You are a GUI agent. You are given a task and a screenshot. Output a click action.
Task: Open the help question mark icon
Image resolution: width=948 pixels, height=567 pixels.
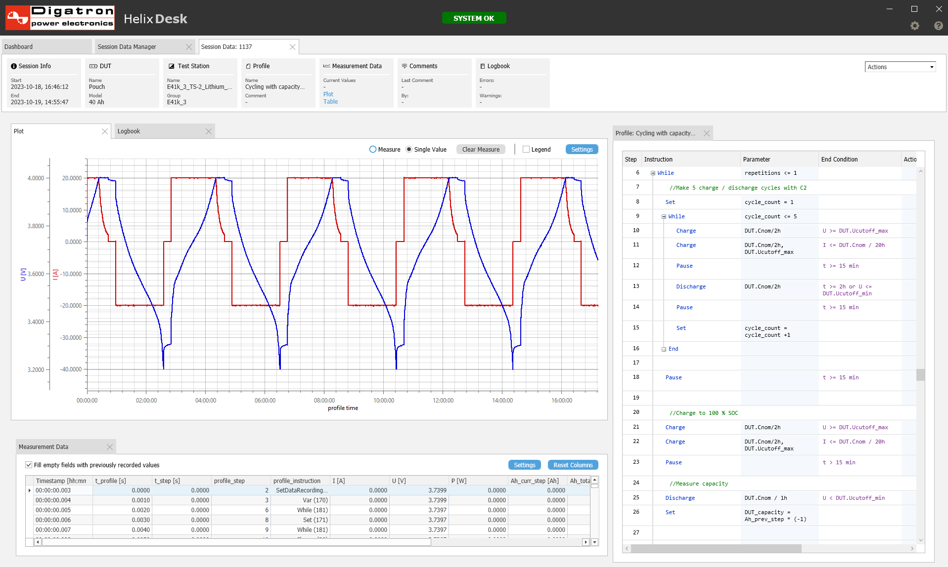[x=938, y=26]
